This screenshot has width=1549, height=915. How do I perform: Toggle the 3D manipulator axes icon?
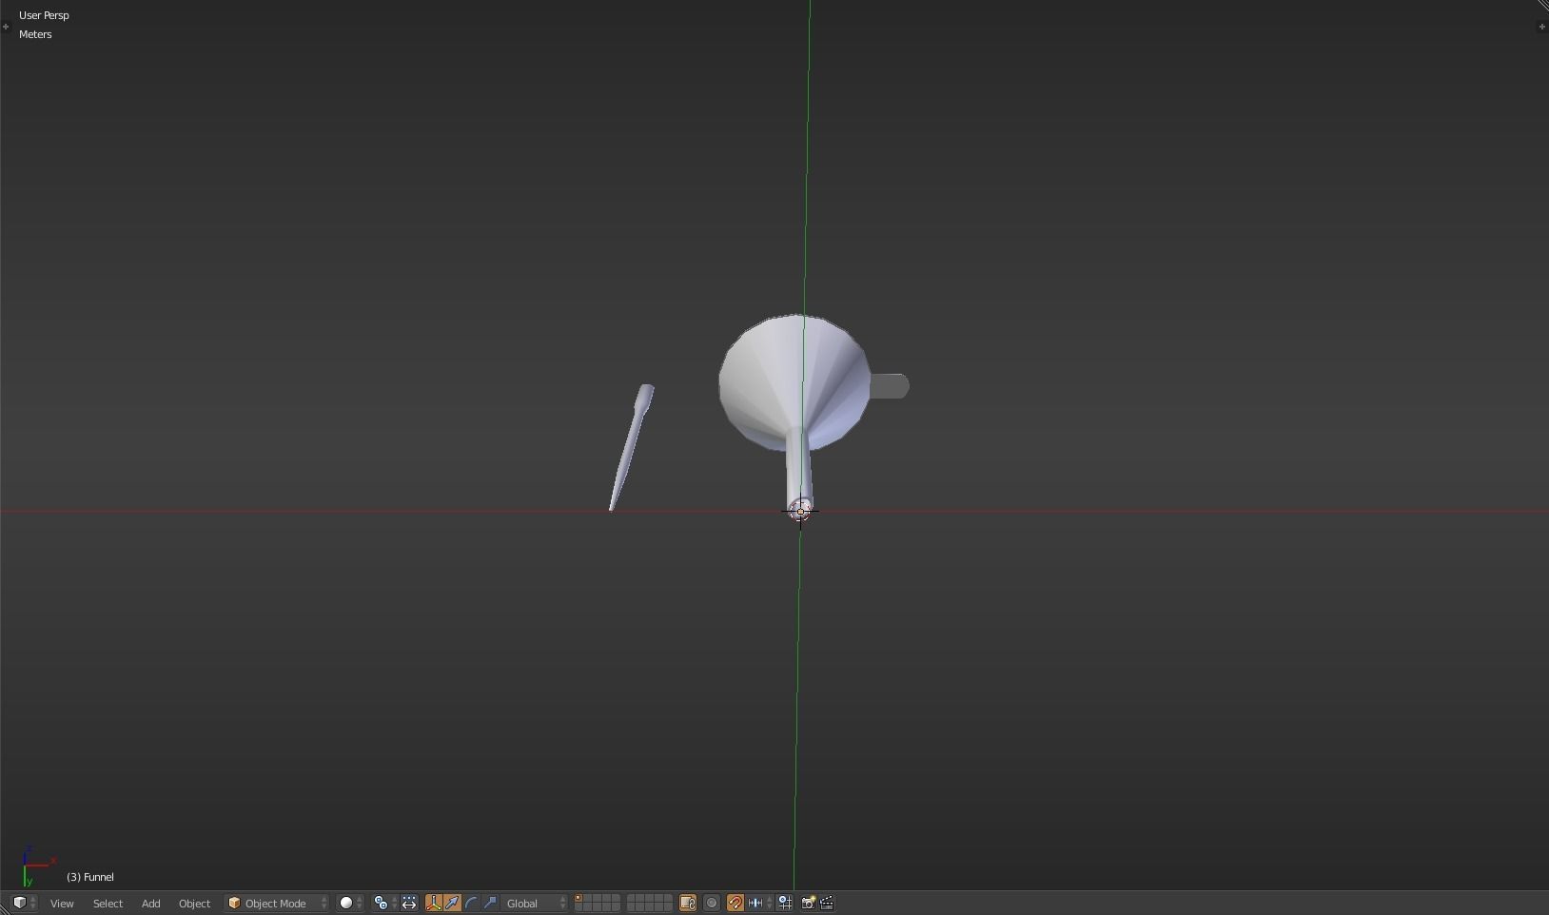[434, 903]
